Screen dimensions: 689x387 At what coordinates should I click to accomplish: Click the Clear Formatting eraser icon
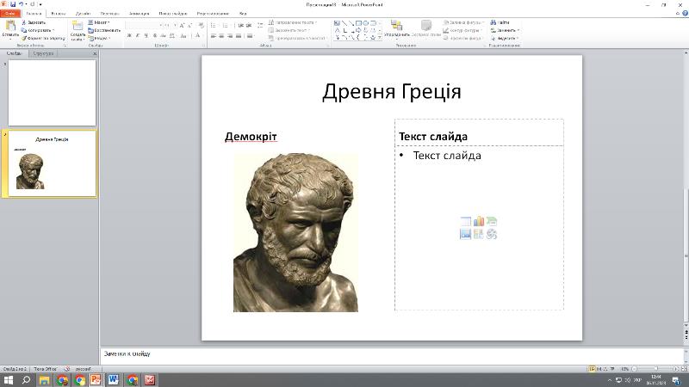(201, 26)
